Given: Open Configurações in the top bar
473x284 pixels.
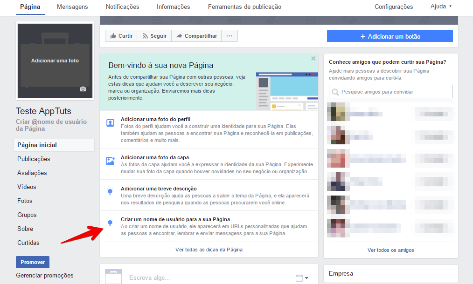Looking at the screenshot, I should (x=394, y=7).
